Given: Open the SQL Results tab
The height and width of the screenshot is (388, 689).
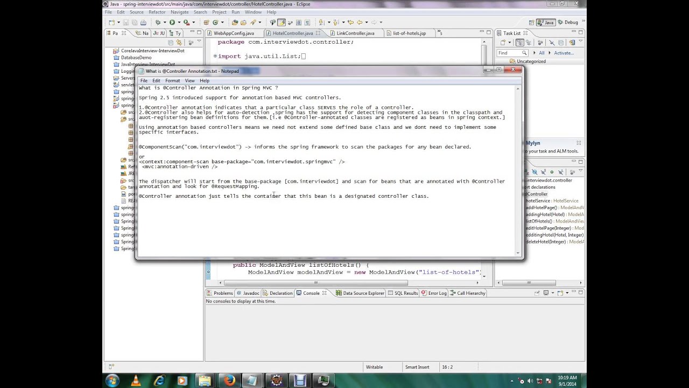Looking at the screenshot, I should [403, 293].
